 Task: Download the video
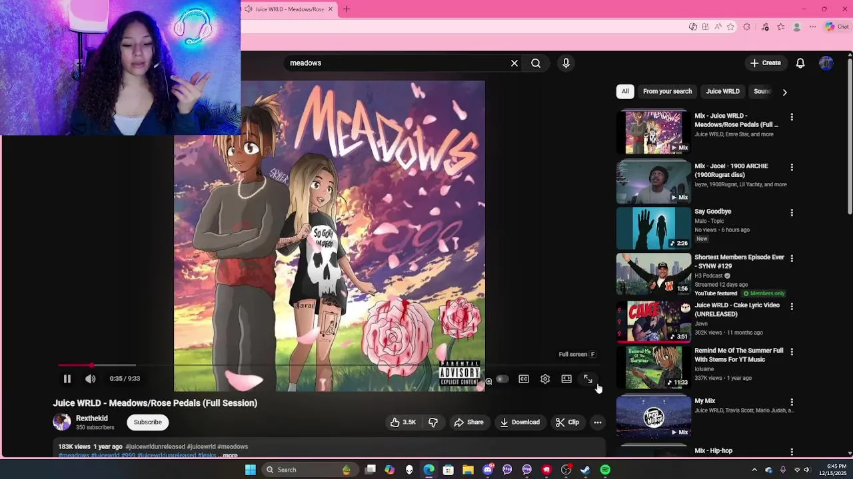520,422
